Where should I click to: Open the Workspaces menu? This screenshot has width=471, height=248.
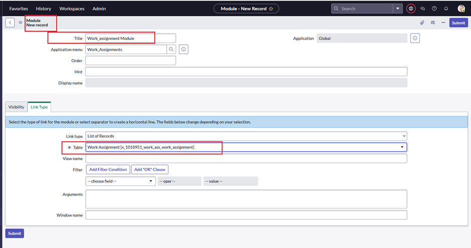pyautogui.click(x=72, y=9)
